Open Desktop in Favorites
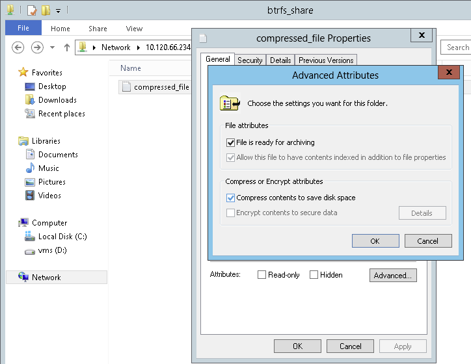Screen dimensions: 471x364 coord(51,86)
